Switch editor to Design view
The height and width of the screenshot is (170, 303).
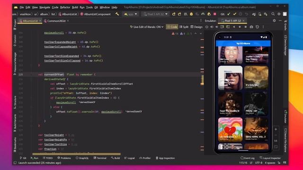196,27
